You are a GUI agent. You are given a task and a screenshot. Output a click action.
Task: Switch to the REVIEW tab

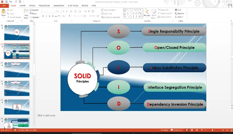pyautogui.click(x=85, y=6)
